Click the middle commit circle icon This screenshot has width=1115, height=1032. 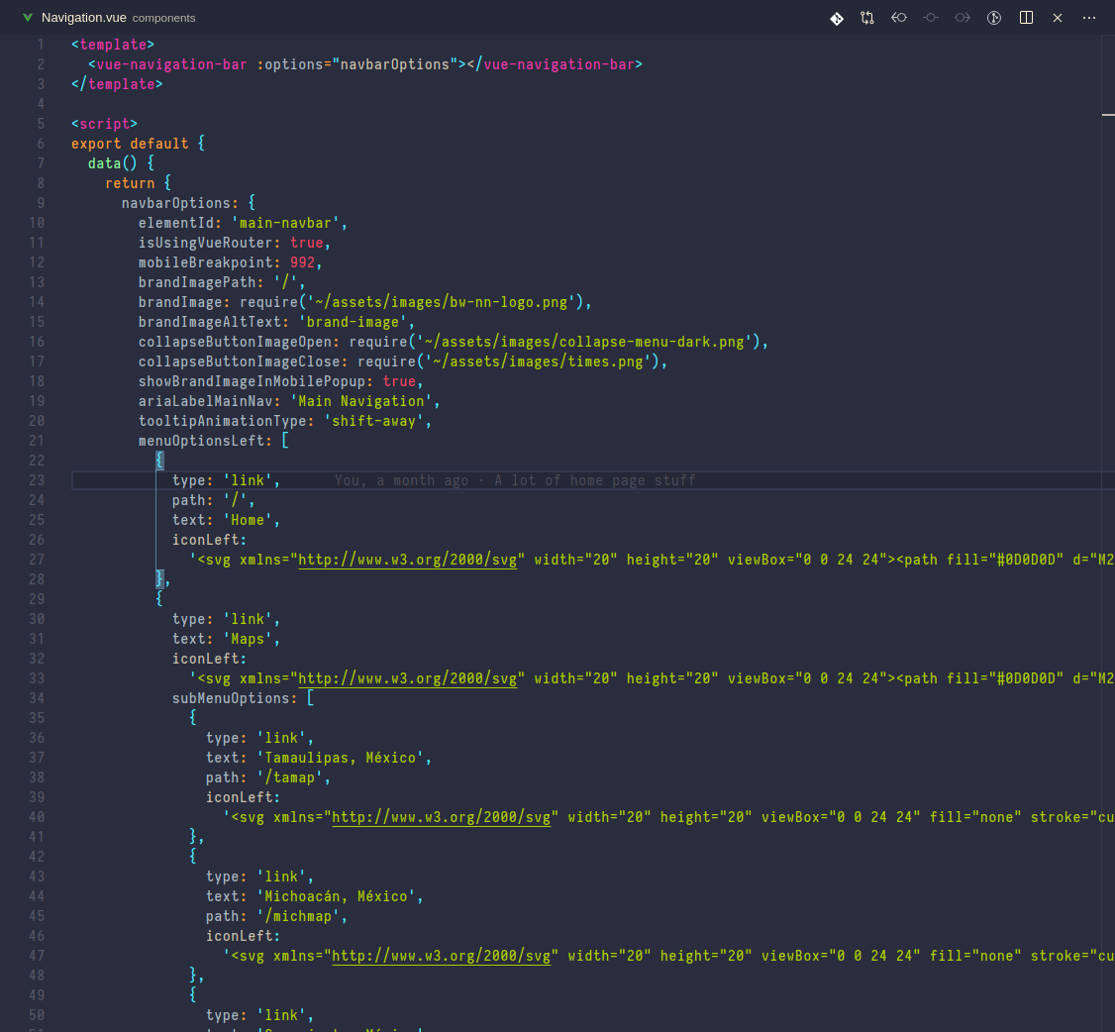click(930, 18)
